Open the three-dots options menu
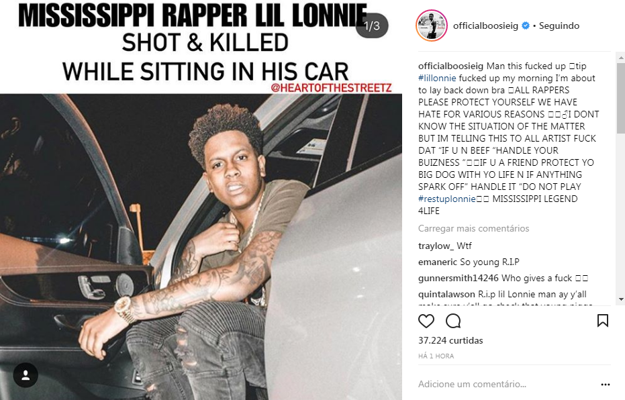 606,385
